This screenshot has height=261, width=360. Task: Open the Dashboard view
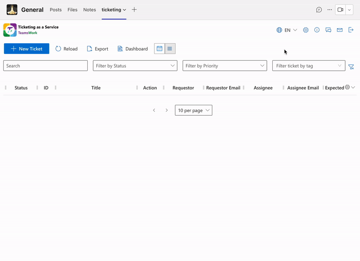(x=133, y=49)
